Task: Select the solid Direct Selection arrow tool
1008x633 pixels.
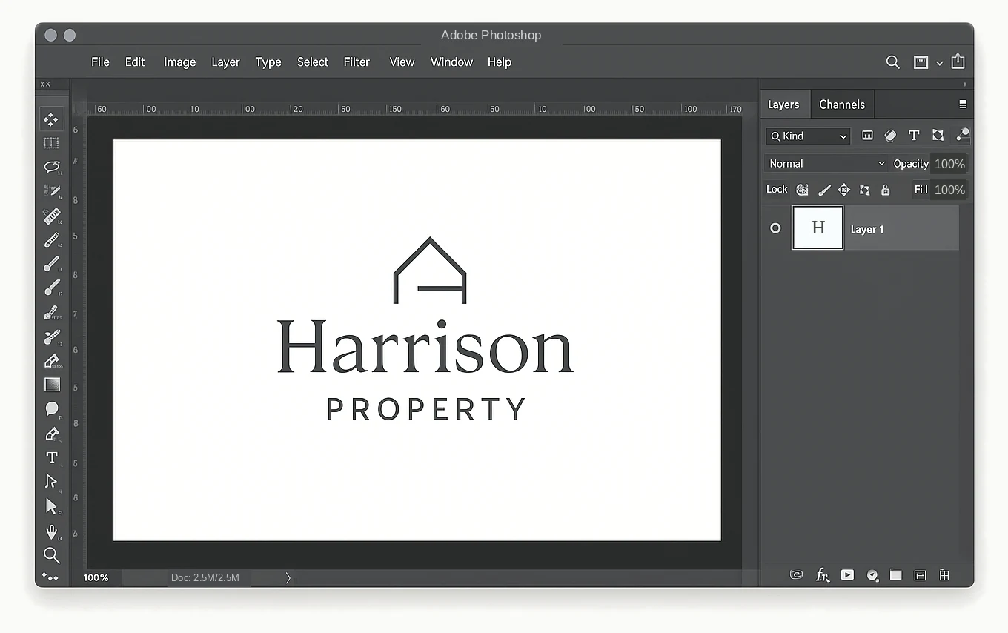Action: 51,506
